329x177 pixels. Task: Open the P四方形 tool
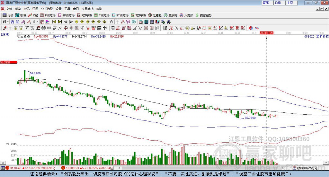[x=48, y=15]
